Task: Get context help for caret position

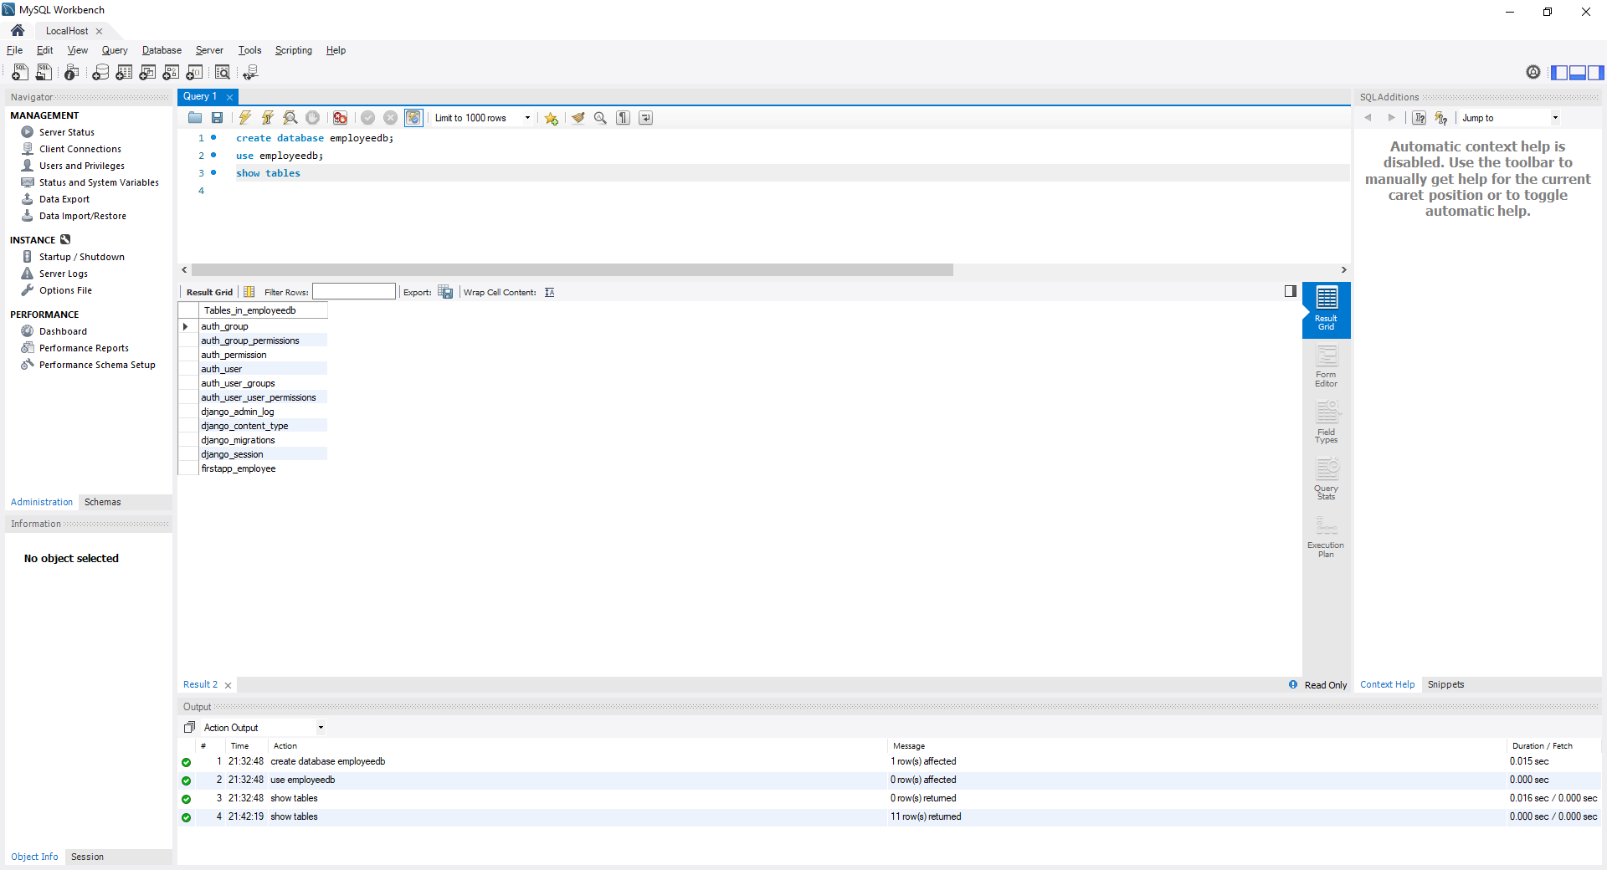Action: [1420, 118]
